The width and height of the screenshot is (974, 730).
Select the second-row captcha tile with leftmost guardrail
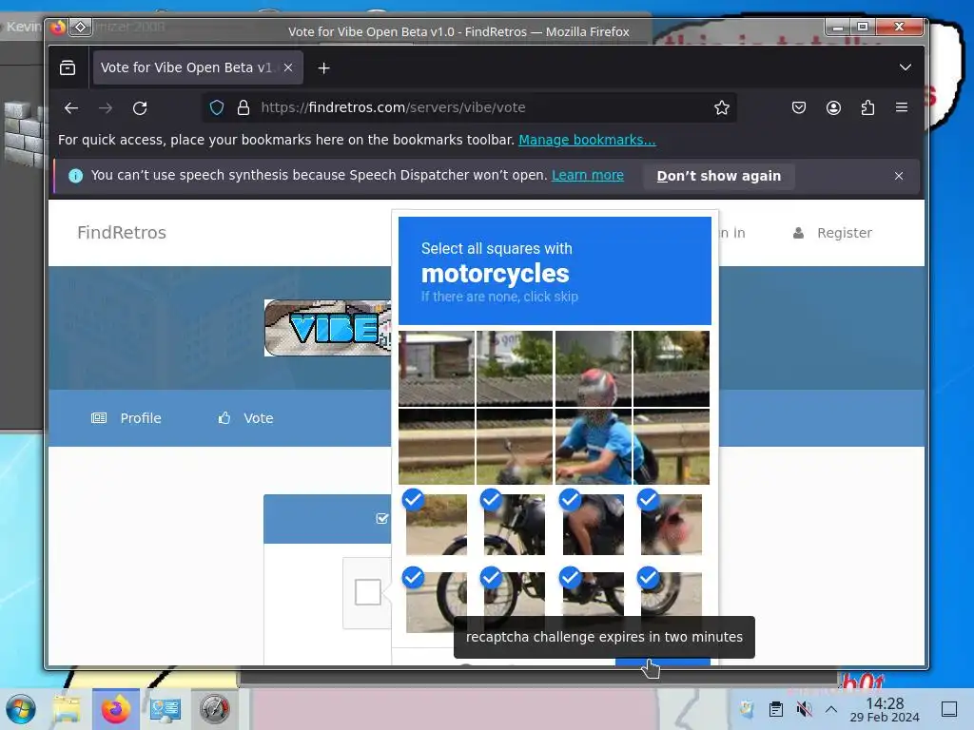(437, 447)
